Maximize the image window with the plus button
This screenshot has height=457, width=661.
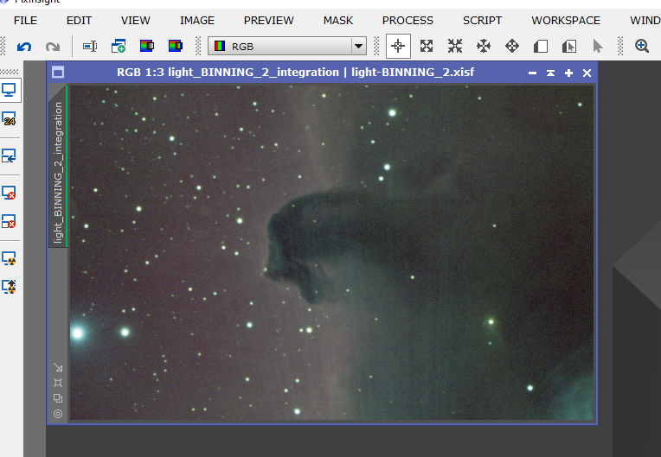tap(568, 73)
